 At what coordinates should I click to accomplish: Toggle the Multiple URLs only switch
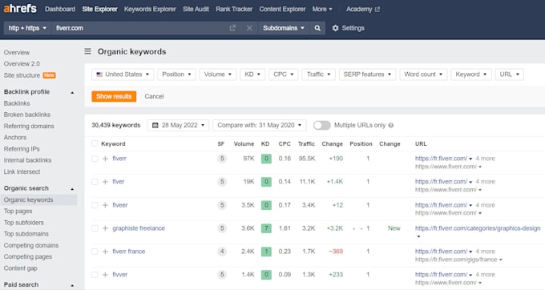pyautogui.click(x=321, y=126)
